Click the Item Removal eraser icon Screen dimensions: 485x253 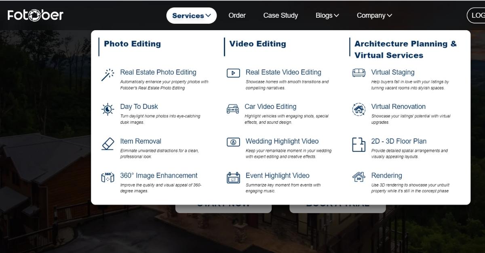tap(108, 144)
